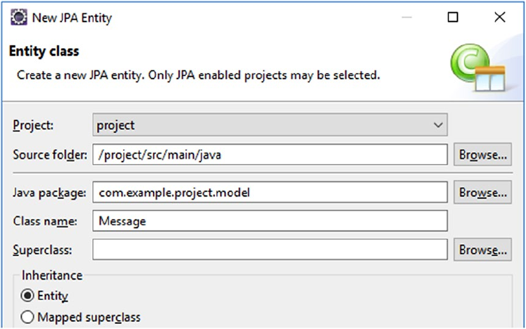Viewport: 526px width, 329px height.
Task: Click the JPA entity wizard banner icon
Action: [x=478, y=67]
